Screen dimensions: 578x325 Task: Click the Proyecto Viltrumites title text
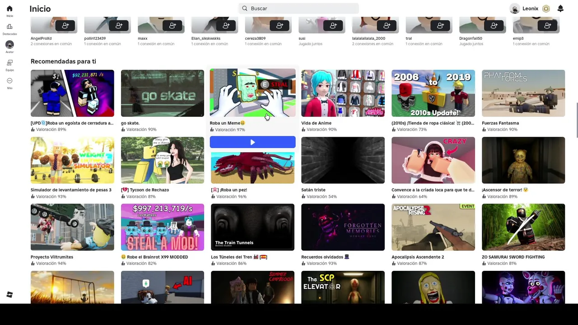[x=52, y=257]
